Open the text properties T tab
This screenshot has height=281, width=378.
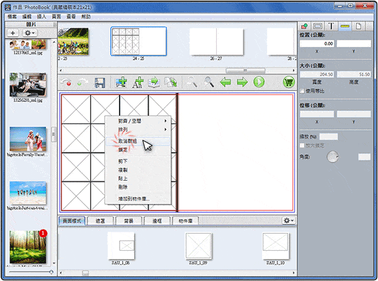coord(332,26)
